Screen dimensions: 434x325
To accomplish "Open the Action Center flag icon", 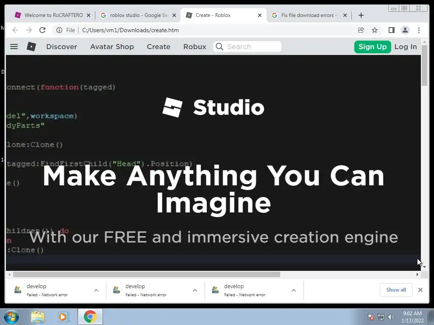I will [x=371, y=317].
